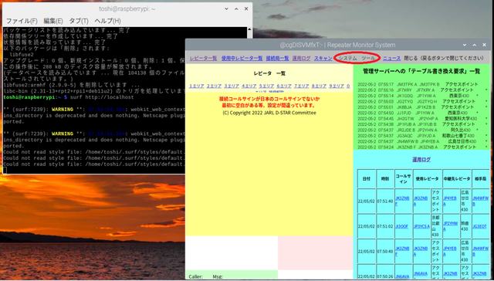
Task: Click the Caller: label at the bottom
Action: (x=195, y=277)
